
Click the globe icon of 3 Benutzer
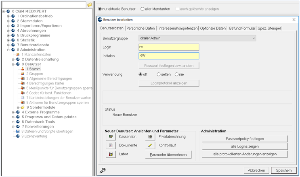click(x=18, y=64)
